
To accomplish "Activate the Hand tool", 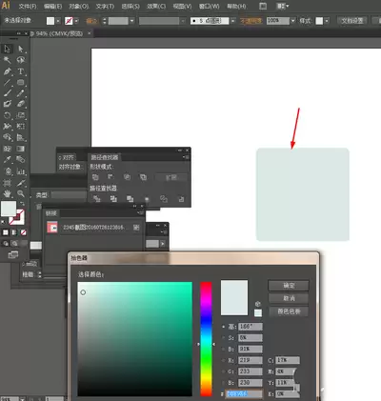I will [x=8, y=193].
